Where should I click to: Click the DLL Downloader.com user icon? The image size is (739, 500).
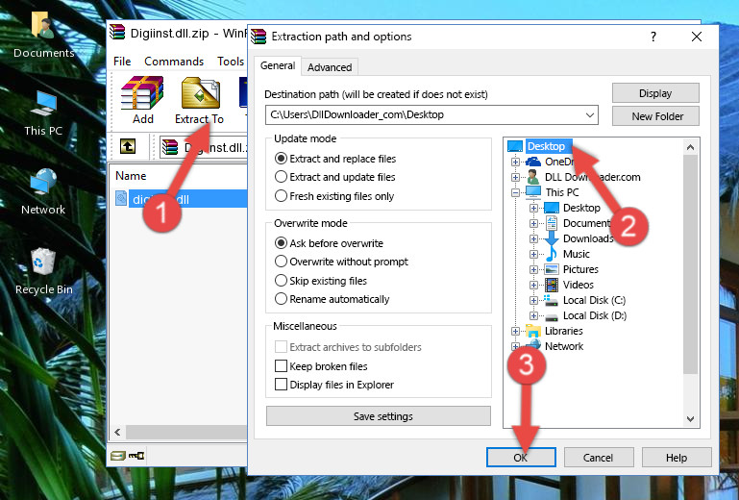click(x=533, y=177)
